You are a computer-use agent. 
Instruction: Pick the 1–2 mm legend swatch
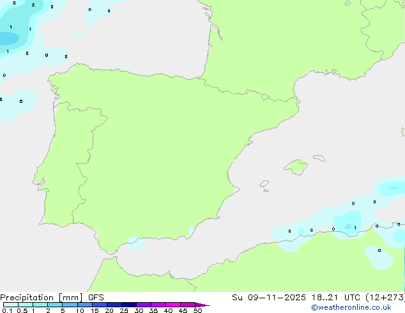pos(40,305)
